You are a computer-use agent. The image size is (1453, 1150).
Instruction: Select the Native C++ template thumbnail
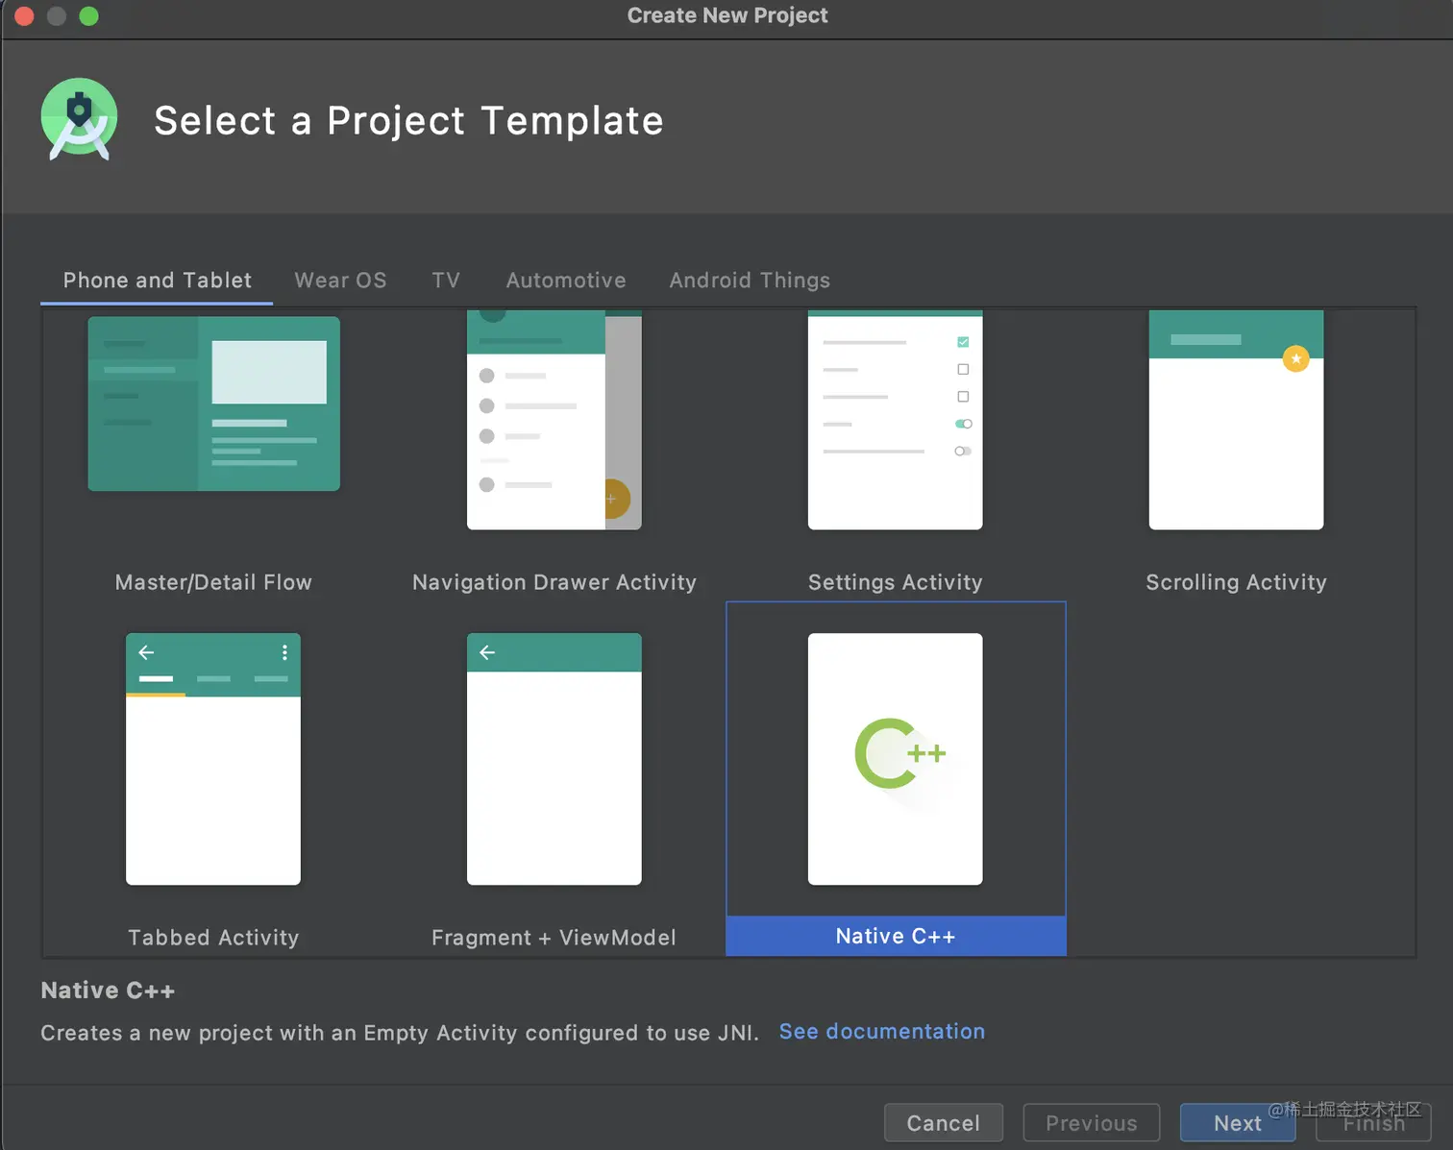895,759
